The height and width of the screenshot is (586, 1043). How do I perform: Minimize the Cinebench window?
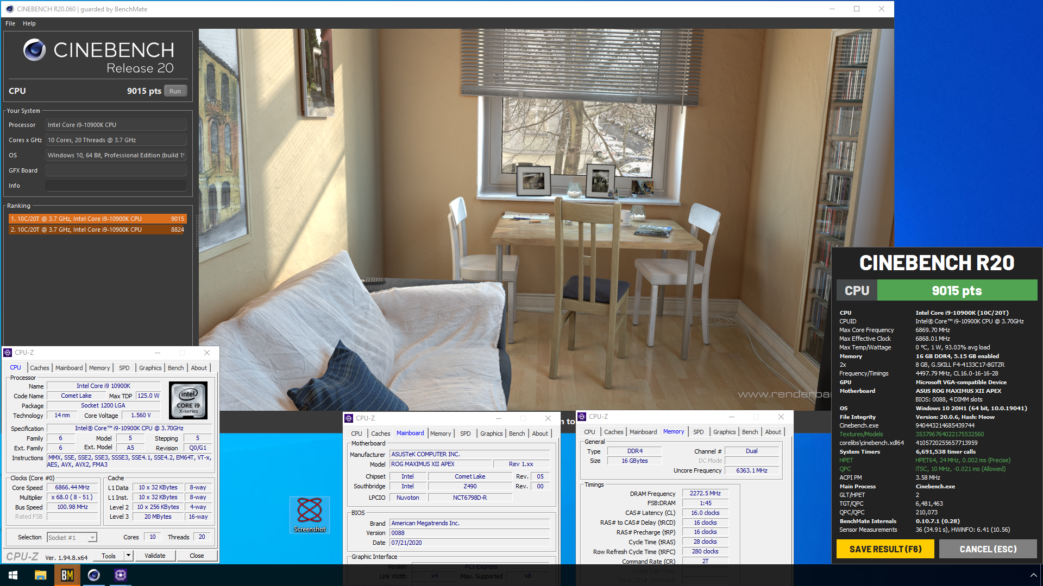[832, 9]
